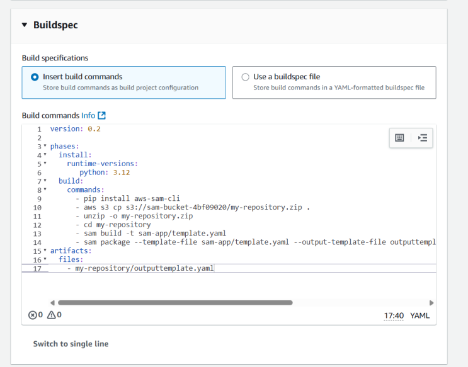Collapse the Buildspec section triangle
The width and height of the screenshot is (468, 367).
[x=25, y=25]
